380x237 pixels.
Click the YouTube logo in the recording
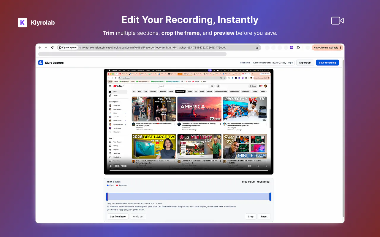tap(118, 86)
